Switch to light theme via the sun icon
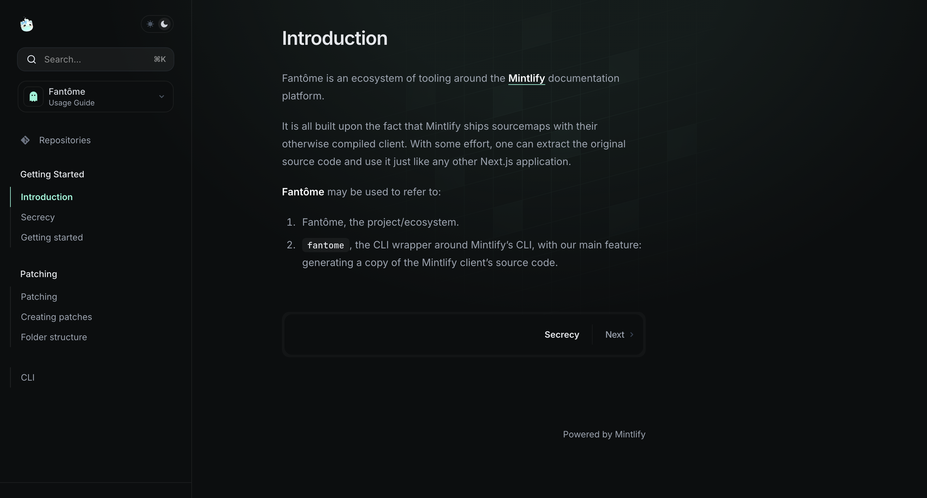 point(150,24)
